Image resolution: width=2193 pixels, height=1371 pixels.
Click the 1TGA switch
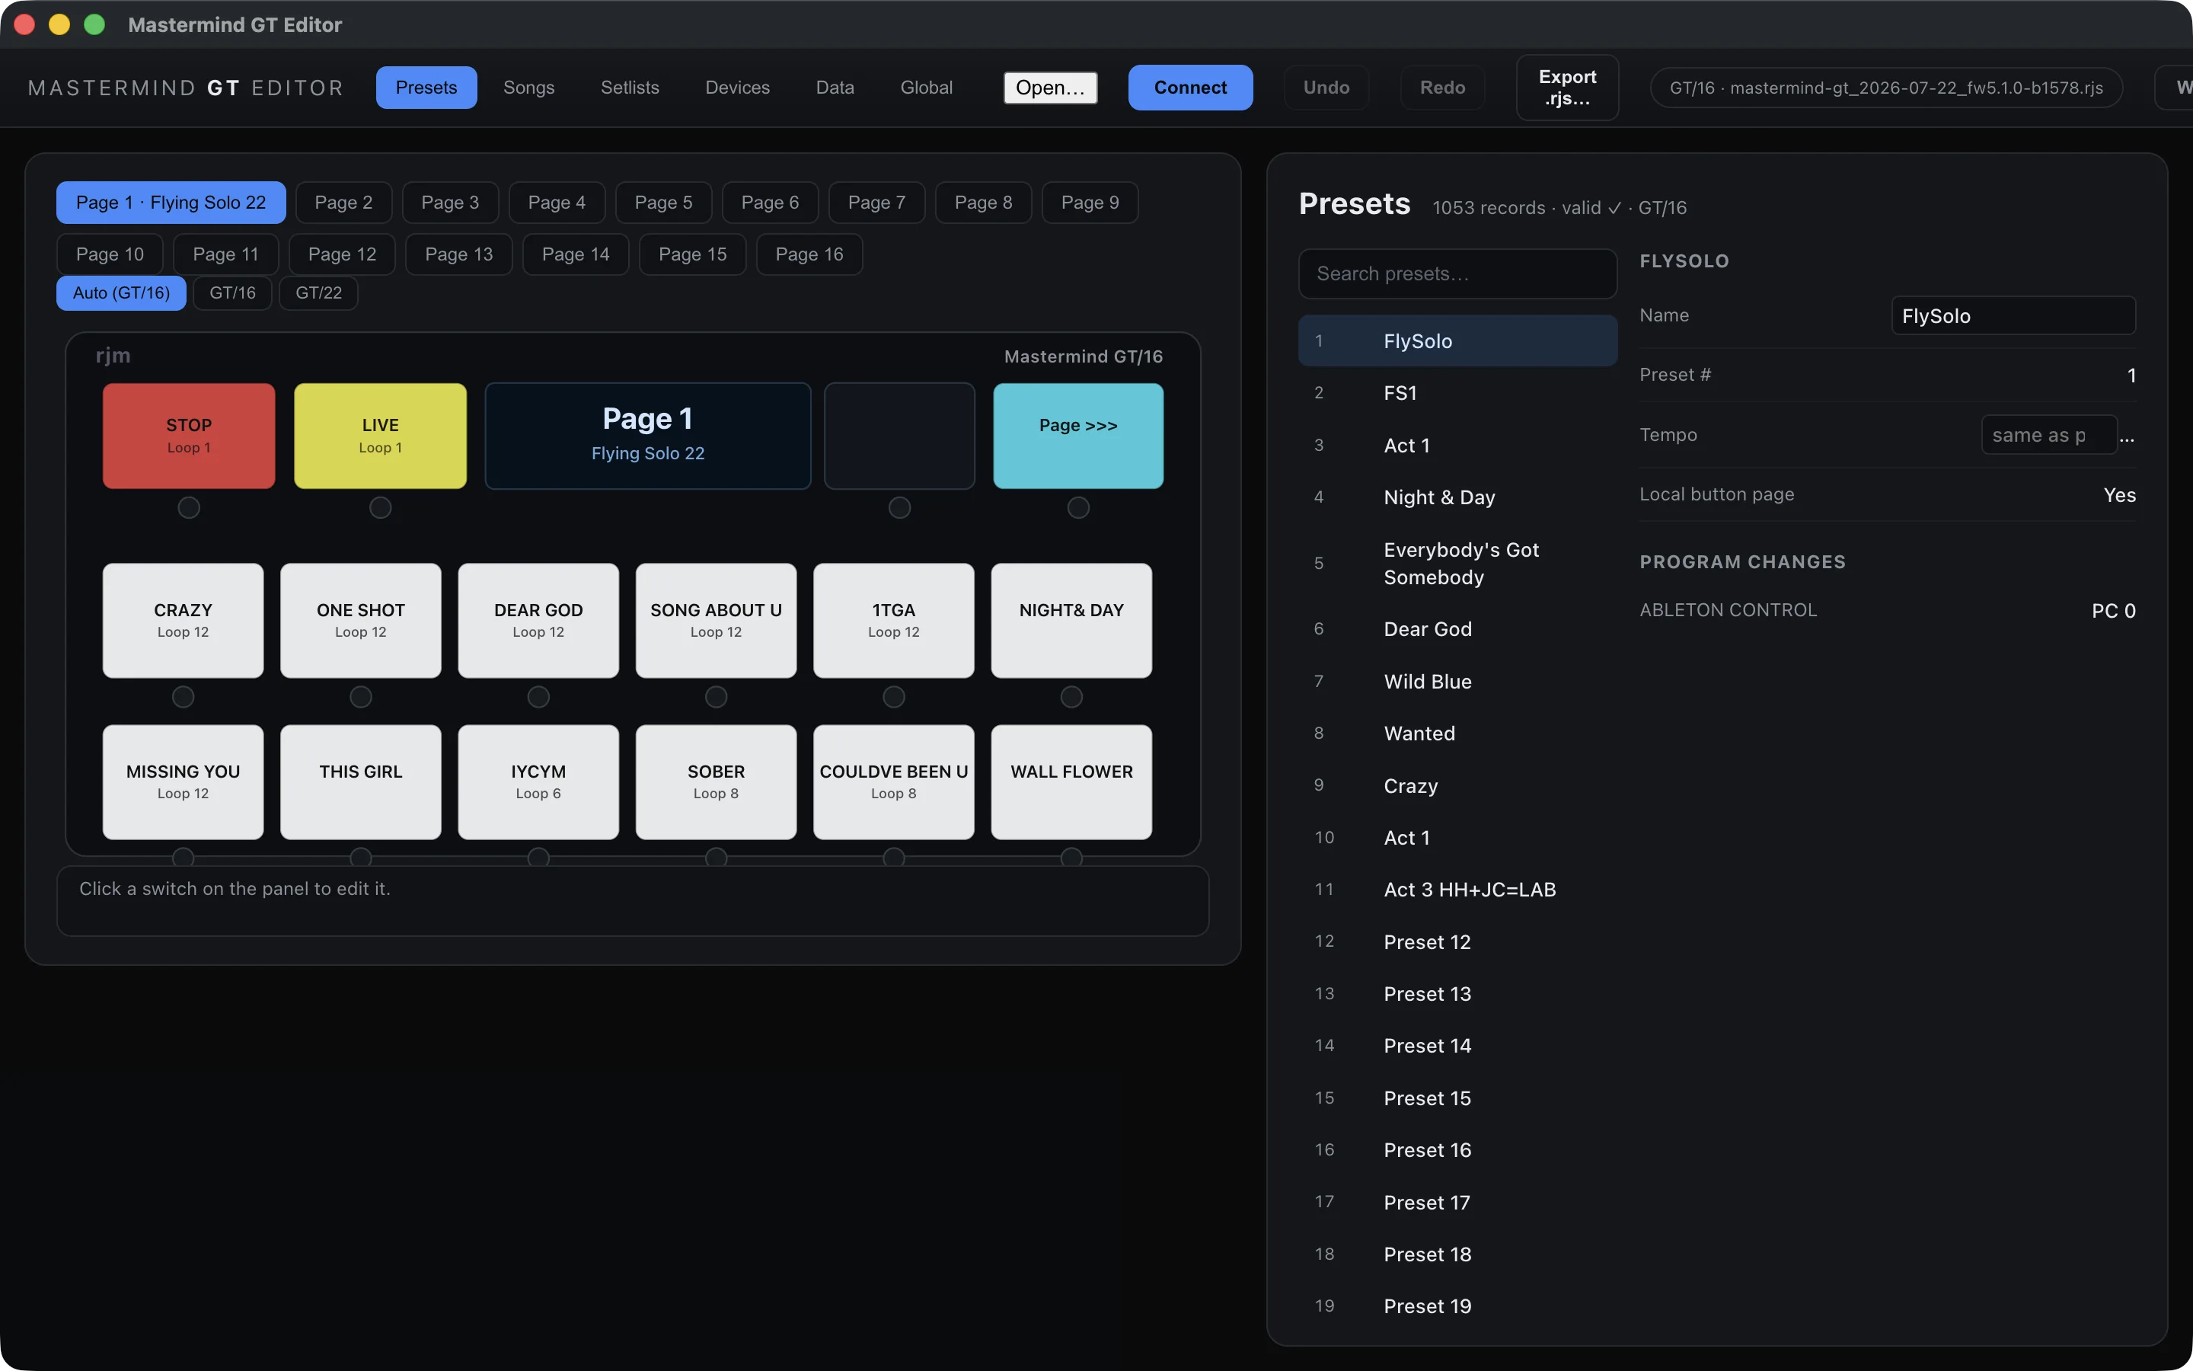[893, 620]
